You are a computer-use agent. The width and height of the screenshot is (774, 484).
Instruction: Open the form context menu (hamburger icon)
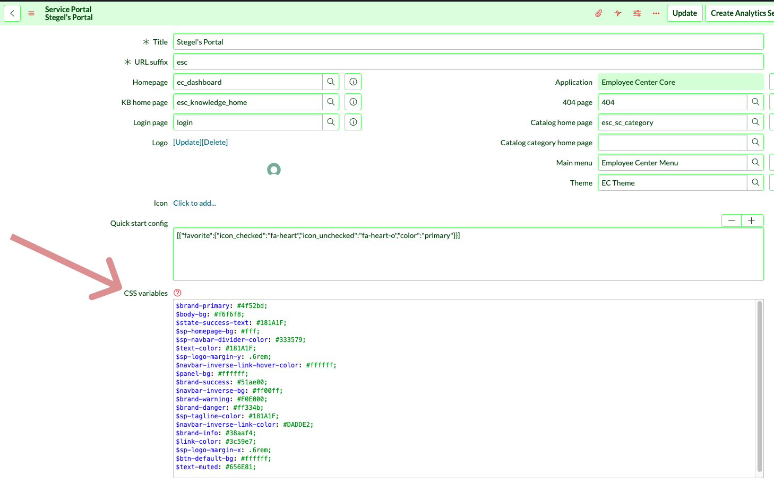(x=31, y=13)
